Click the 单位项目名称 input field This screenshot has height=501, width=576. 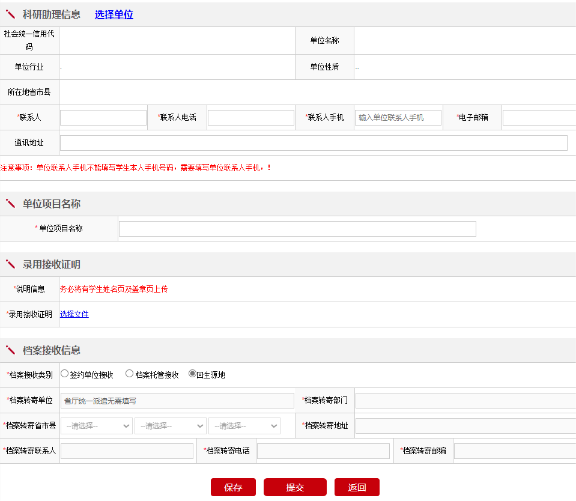click(x=297, y=229)
